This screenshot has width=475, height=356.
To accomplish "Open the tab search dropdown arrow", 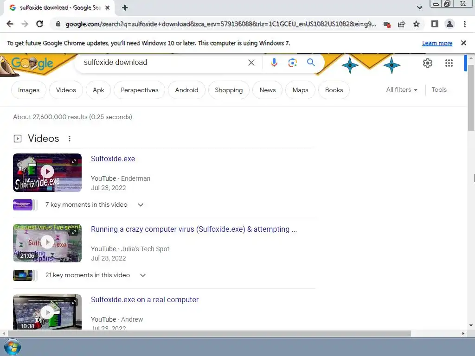I will coord(419,7).
